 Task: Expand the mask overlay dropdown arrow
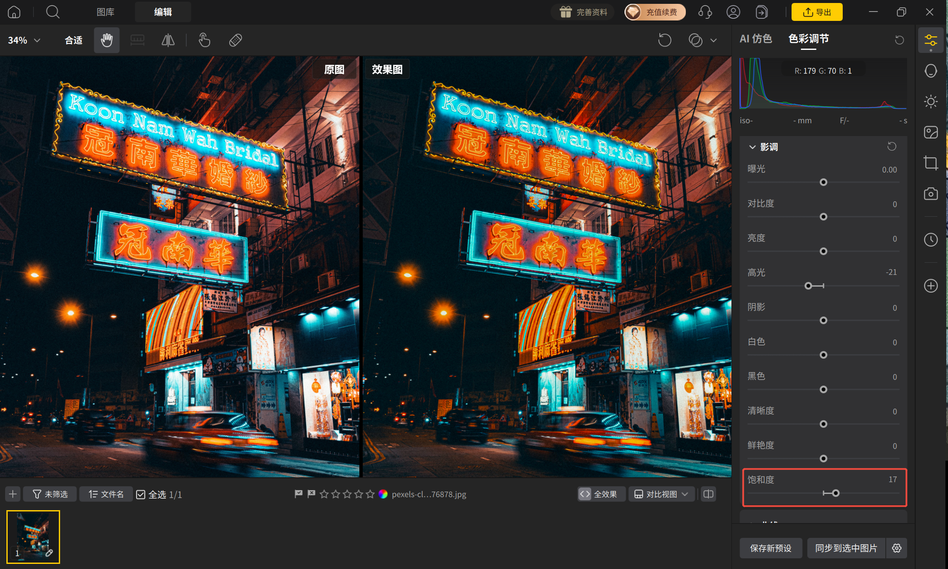point(714,40)
